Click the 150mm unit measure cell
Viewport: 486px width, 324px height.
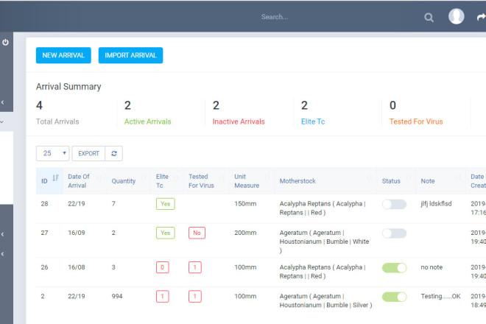click(245, 204)
